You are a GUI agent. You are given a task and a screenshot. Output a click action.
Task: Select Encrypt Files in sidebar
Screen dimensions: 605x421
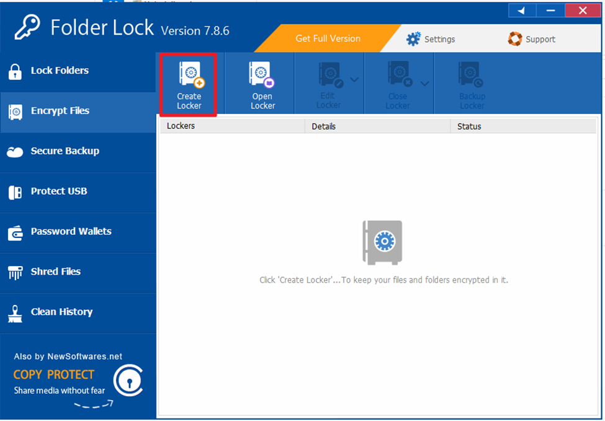[78, 112]
